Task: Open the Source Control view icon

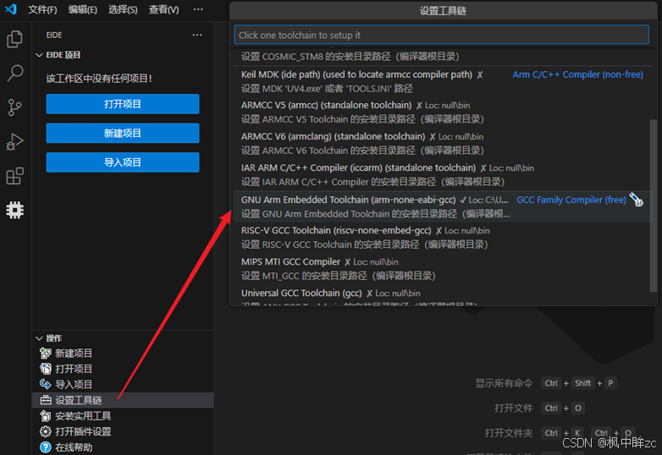Action: [x=14, y=107]
